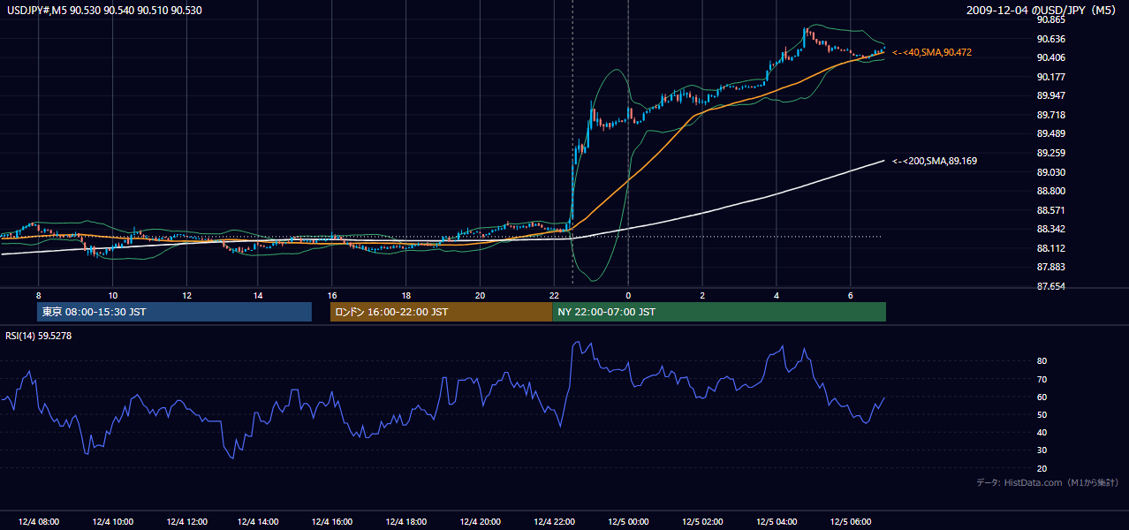Click price axis value 89.030
Screen dimensions: 1129x530
(x=1049, y=172)
